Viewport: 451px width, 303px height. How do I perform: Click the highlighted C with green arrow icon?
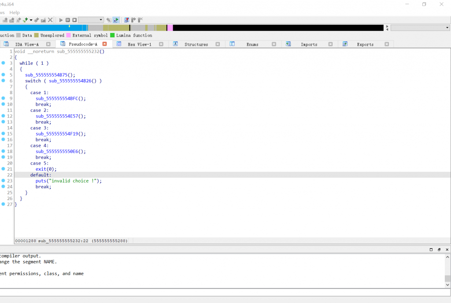click(116, 20)
